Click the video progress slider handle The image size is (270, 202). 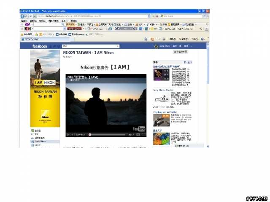coord(90,135)
